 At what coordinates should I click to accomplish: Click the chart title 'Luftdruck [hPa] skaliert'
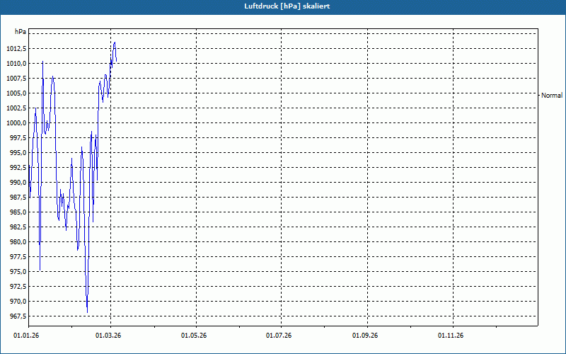point(287,6)
